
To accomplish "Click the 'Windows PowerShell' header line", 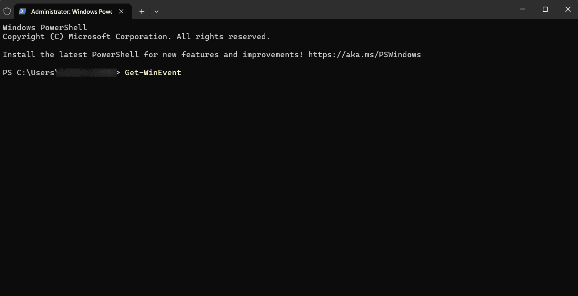I will click(x=45, y=27).
